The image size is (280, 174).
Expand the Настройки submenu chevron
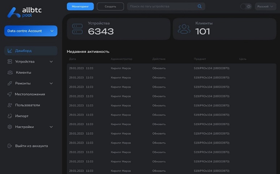(x=51, y=127)
